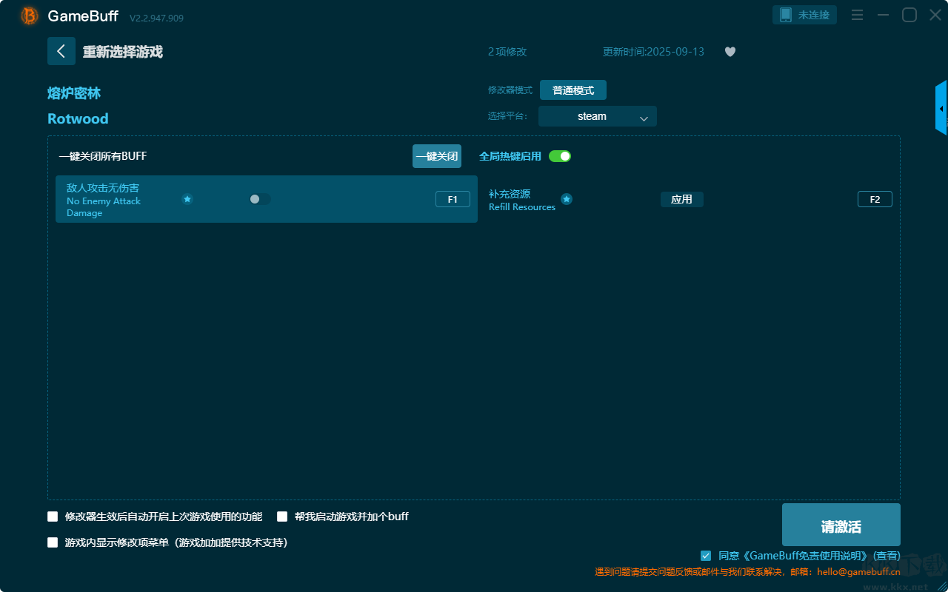Open the steam platform dropdown
The height and width of the screenshot is (592, 948).
tap(598, 116)
